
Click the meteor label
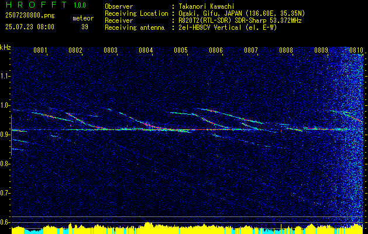[83, 18]
